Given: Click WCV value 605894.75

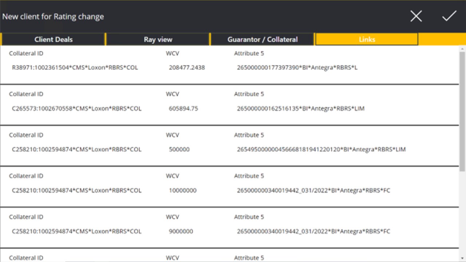Looking at the screenshot, I should (x=183, y=108).
